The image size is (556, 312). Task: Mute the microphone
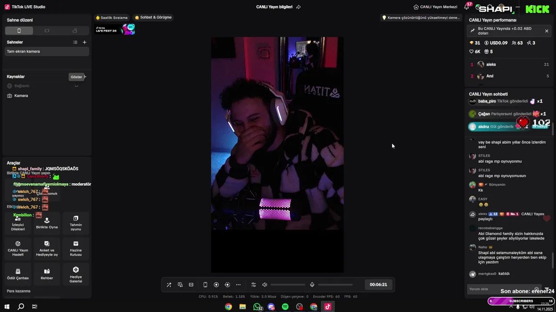coord(312,285)
